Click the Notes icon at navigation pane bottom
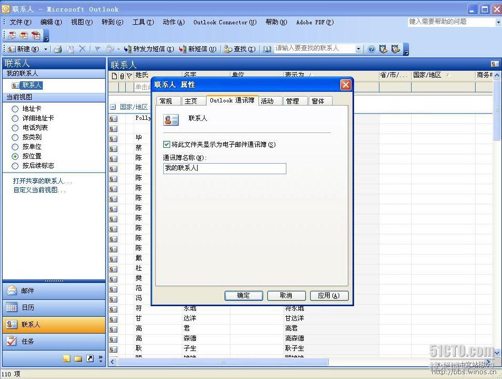This screenshot has width=502, height=379. pos(67,358)
